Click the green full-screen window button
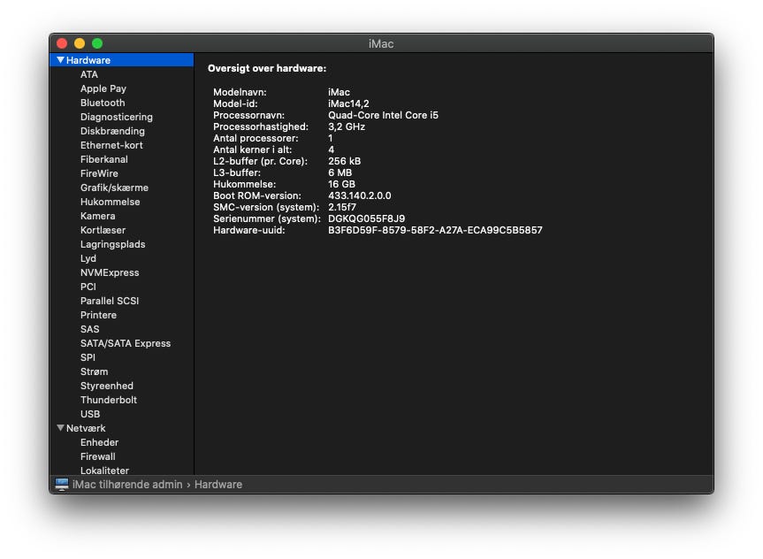This screenshot has height=559, width=763. tap(97, 43)
